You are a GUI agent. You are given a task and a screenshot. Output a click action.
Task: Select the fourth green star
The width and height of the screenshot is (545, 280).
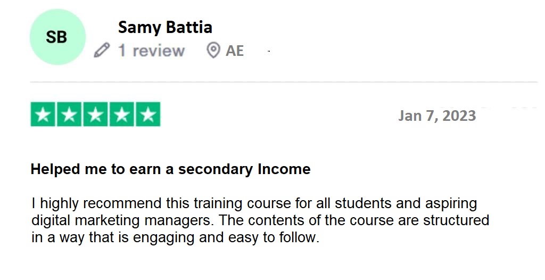click(x=122, y=114)
